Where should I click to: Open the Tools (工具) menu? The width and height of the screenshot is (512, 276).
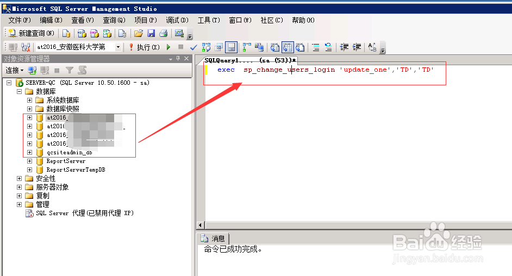pos(209,20)
